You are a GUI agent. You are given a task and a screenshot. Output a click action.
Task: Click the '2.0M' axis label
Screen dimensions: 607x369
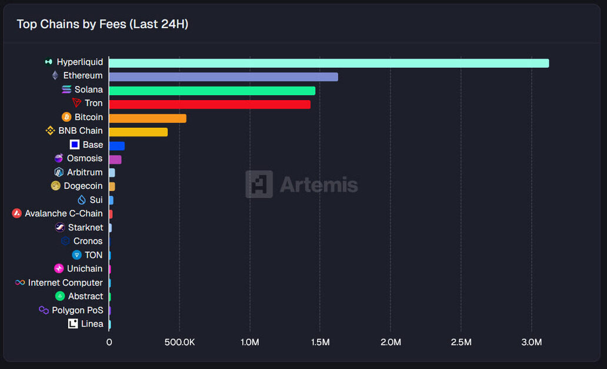coord(391,343)
